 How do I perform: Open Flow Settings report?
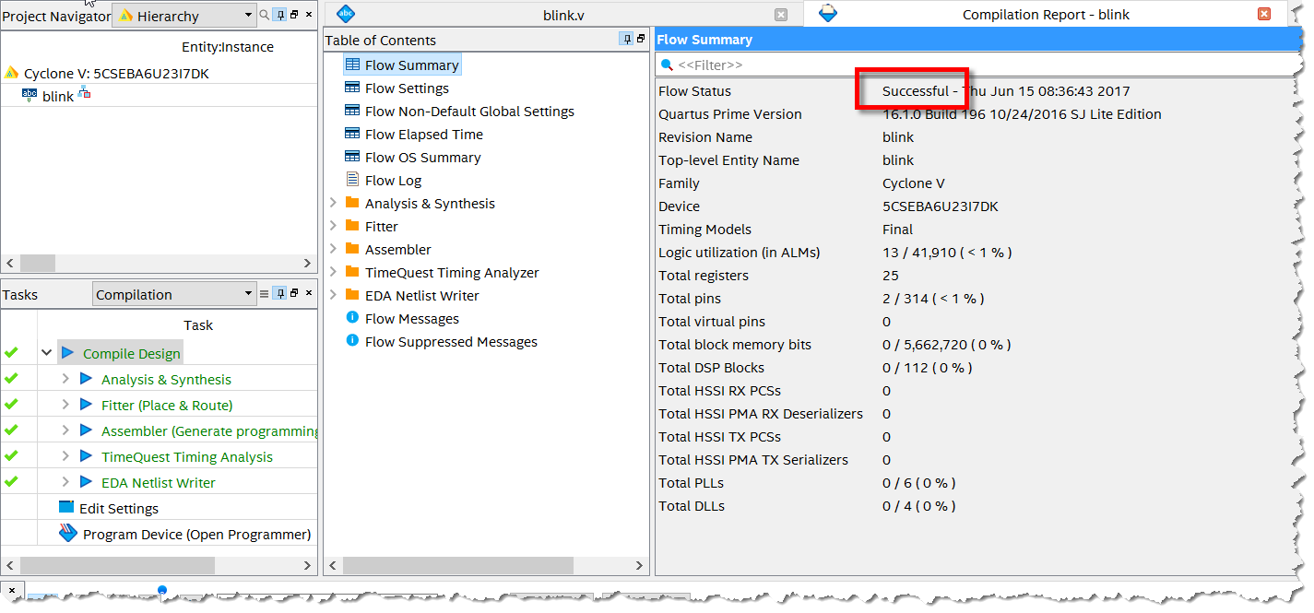coord(407,88)
